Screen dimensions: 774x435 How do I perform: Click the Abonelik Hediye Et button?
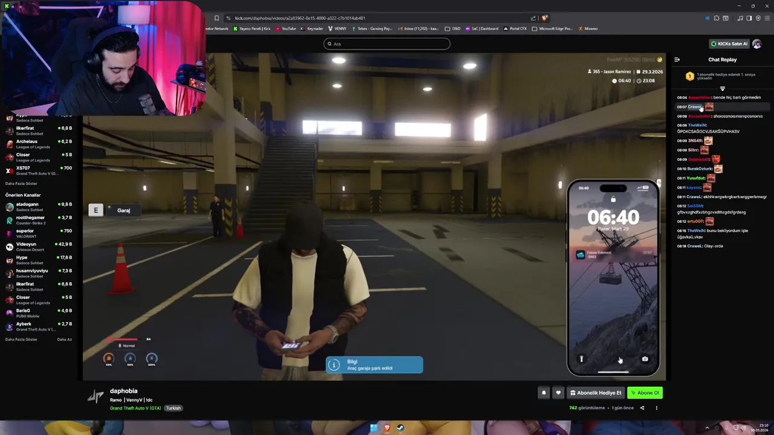tap(596, 393)
